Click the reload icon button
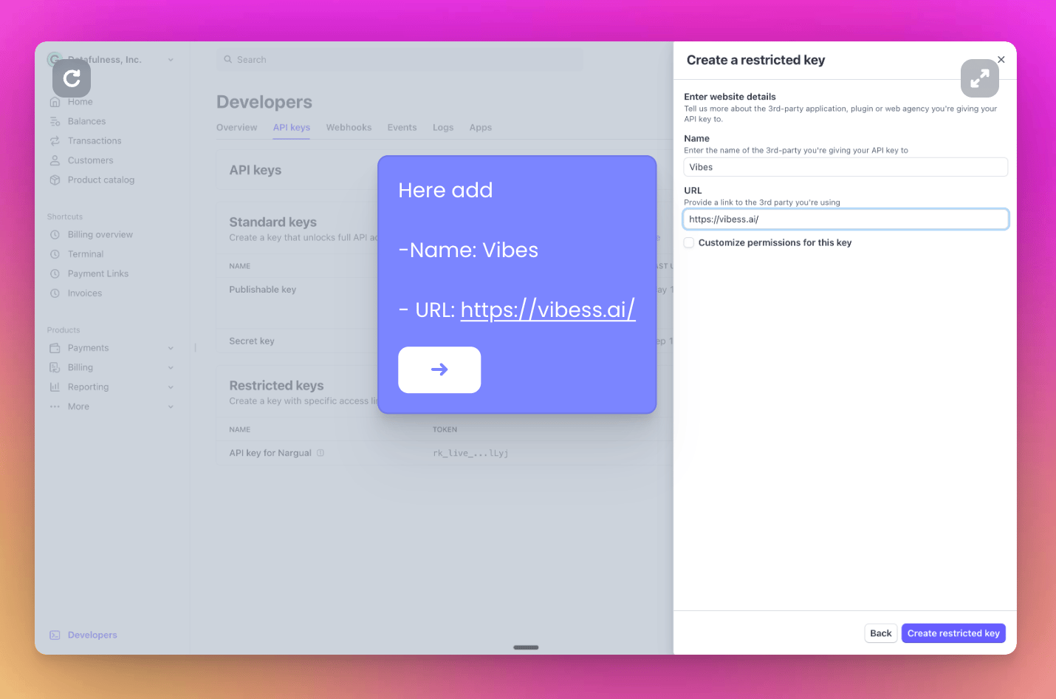The image size is (1056, 699). 72,78
